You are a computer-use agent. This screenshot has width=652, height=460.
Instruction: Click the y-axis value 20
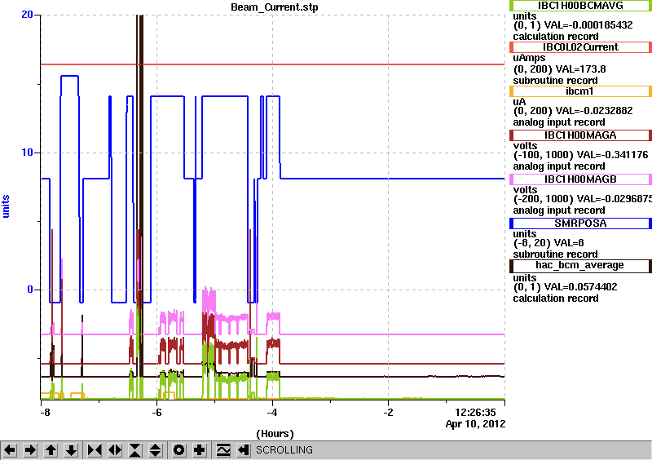pyautogui.click(x=27, y=15)
